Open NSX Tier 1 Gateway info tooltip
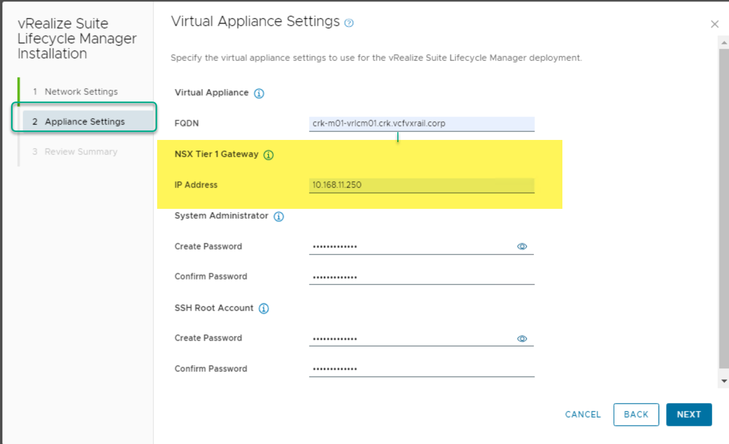The image size is (729, 444). (269, 155)
